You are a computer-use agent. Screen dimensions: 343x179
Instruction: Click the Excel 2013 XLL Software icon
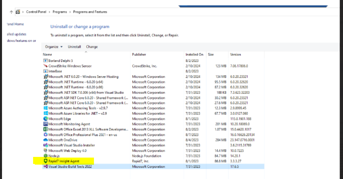(x=45, y=129)
